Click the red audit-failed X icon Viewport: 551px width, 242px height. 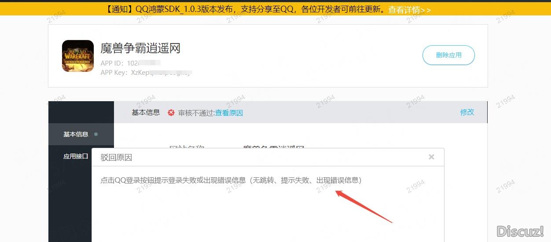[x=171, y=113]
